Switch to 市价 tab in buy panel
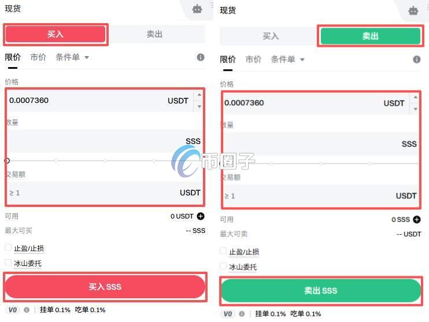 coord(38,57)
